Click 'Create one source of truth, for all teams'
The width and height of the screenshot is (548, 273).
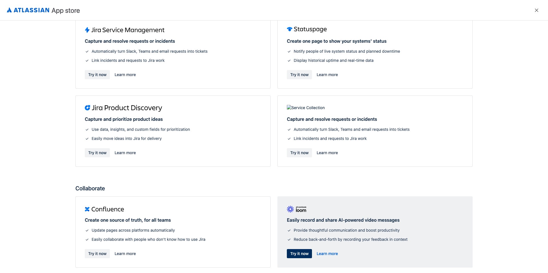pyautogui.click(x=128, y=220)
